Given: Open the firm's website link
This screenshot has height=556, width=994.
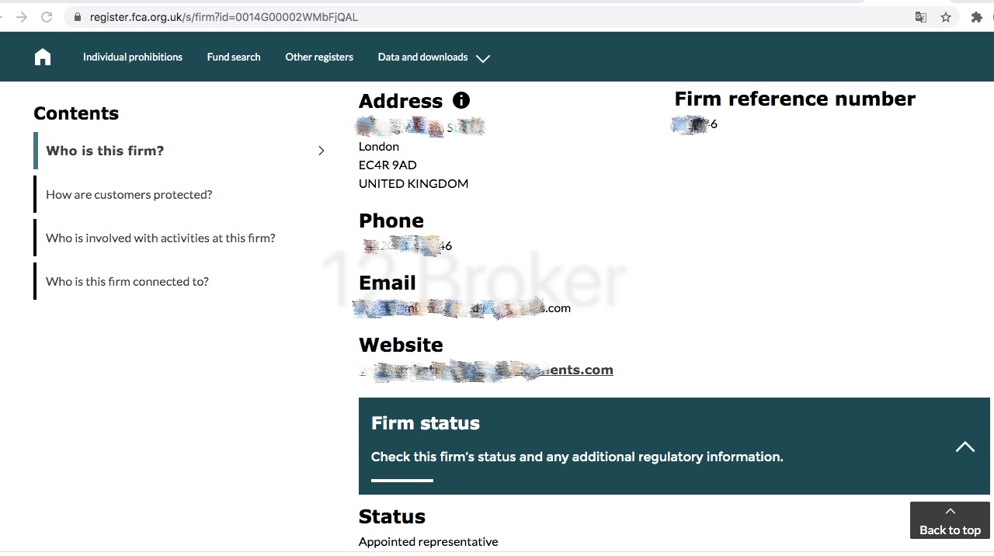Looking at the screenshot, I should click(486, 370).
